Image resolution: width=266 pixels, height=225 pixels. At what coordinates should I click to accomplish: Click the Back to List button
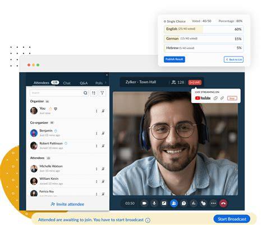(x=233, y=59)
